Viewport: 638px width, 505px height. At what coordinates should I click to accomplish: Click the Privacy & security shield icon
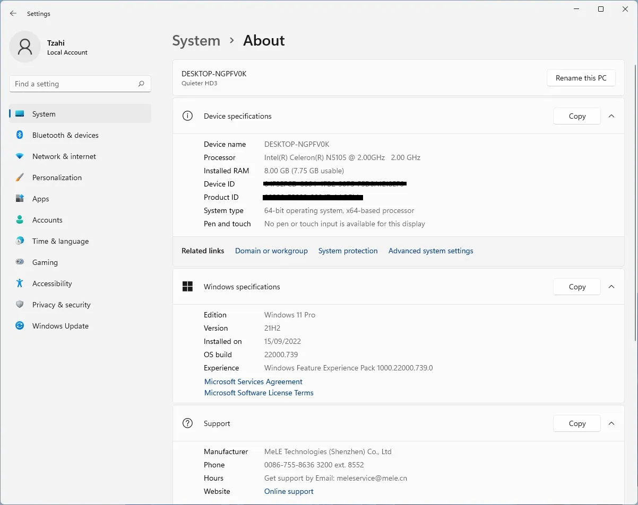click(20, 305)
